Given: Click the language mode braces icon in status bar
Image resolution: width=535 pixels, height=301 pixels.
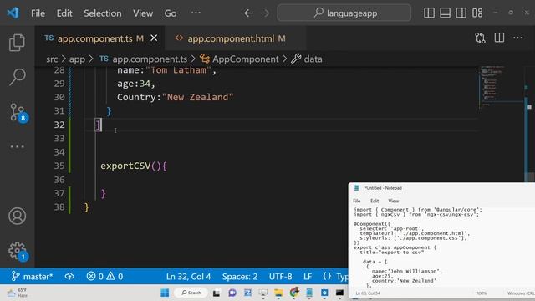Looking at the screenshot, I should click(327, 276).
